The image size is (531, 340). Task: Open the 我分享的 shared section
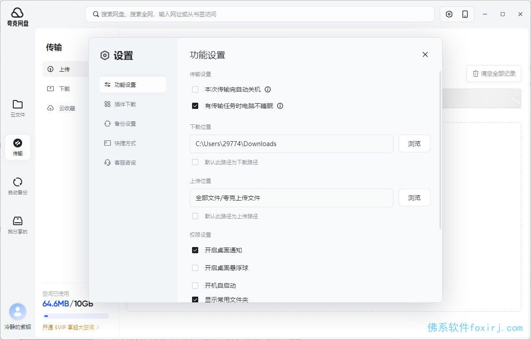pyautogui.click(x=18, y=225)
